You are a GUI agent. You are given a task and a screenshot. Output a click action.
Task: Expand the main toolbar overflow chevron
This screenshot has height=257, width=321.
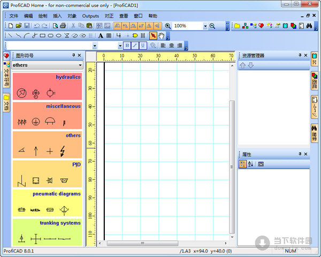click(228, 26)
